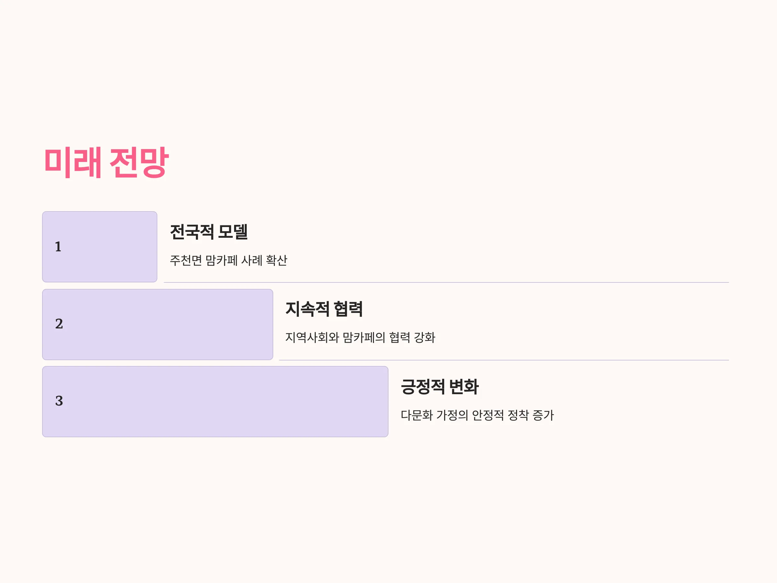Click the numeral 2 inside the second box
This screenshot has height=583, width=777.
tap(59, 324)
